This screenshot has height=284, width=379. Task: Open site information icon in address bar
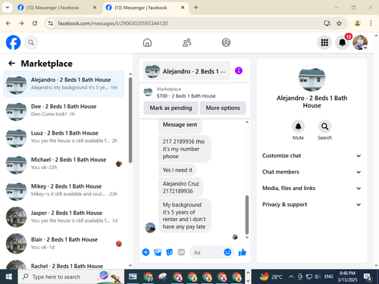(51, 23)
